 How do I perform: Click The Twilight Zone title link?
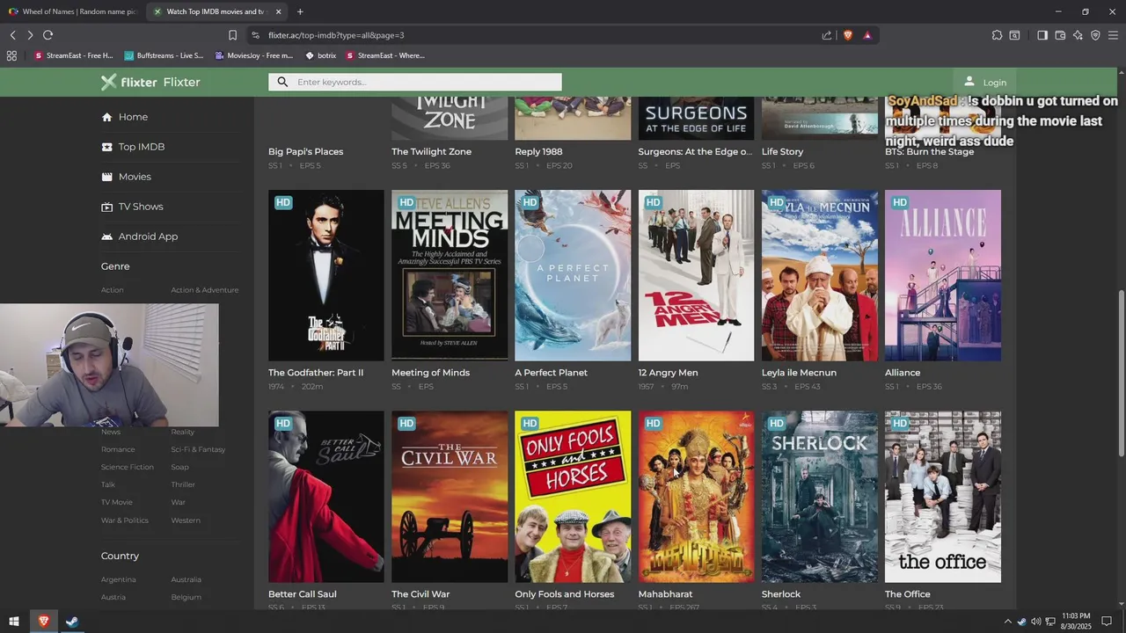tap(431, 151)
